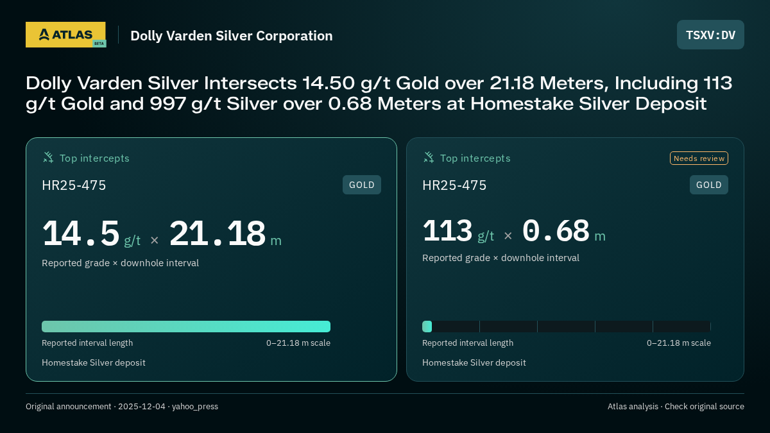Screen dimensions: 770x433
Task: Click HR25-475 in the left card
Action: [x=74, y=185]
